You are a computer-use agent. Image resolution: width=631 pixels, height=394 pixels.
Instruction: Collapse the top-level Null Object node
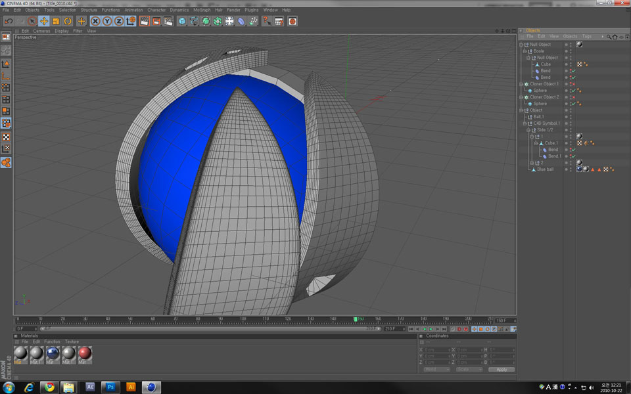point(521,45)
